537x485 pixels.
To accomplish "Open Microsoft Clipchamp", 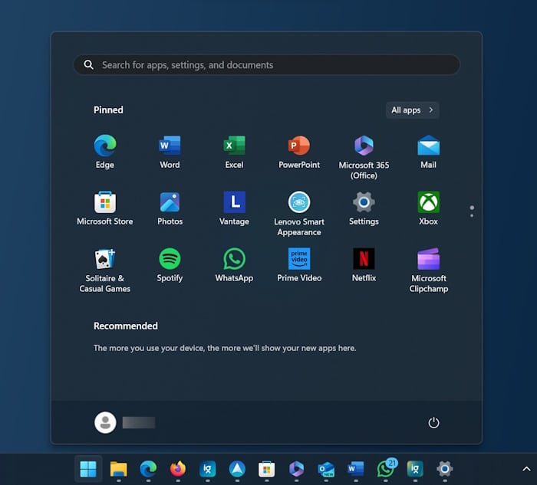I will click(x=428, y=270).
